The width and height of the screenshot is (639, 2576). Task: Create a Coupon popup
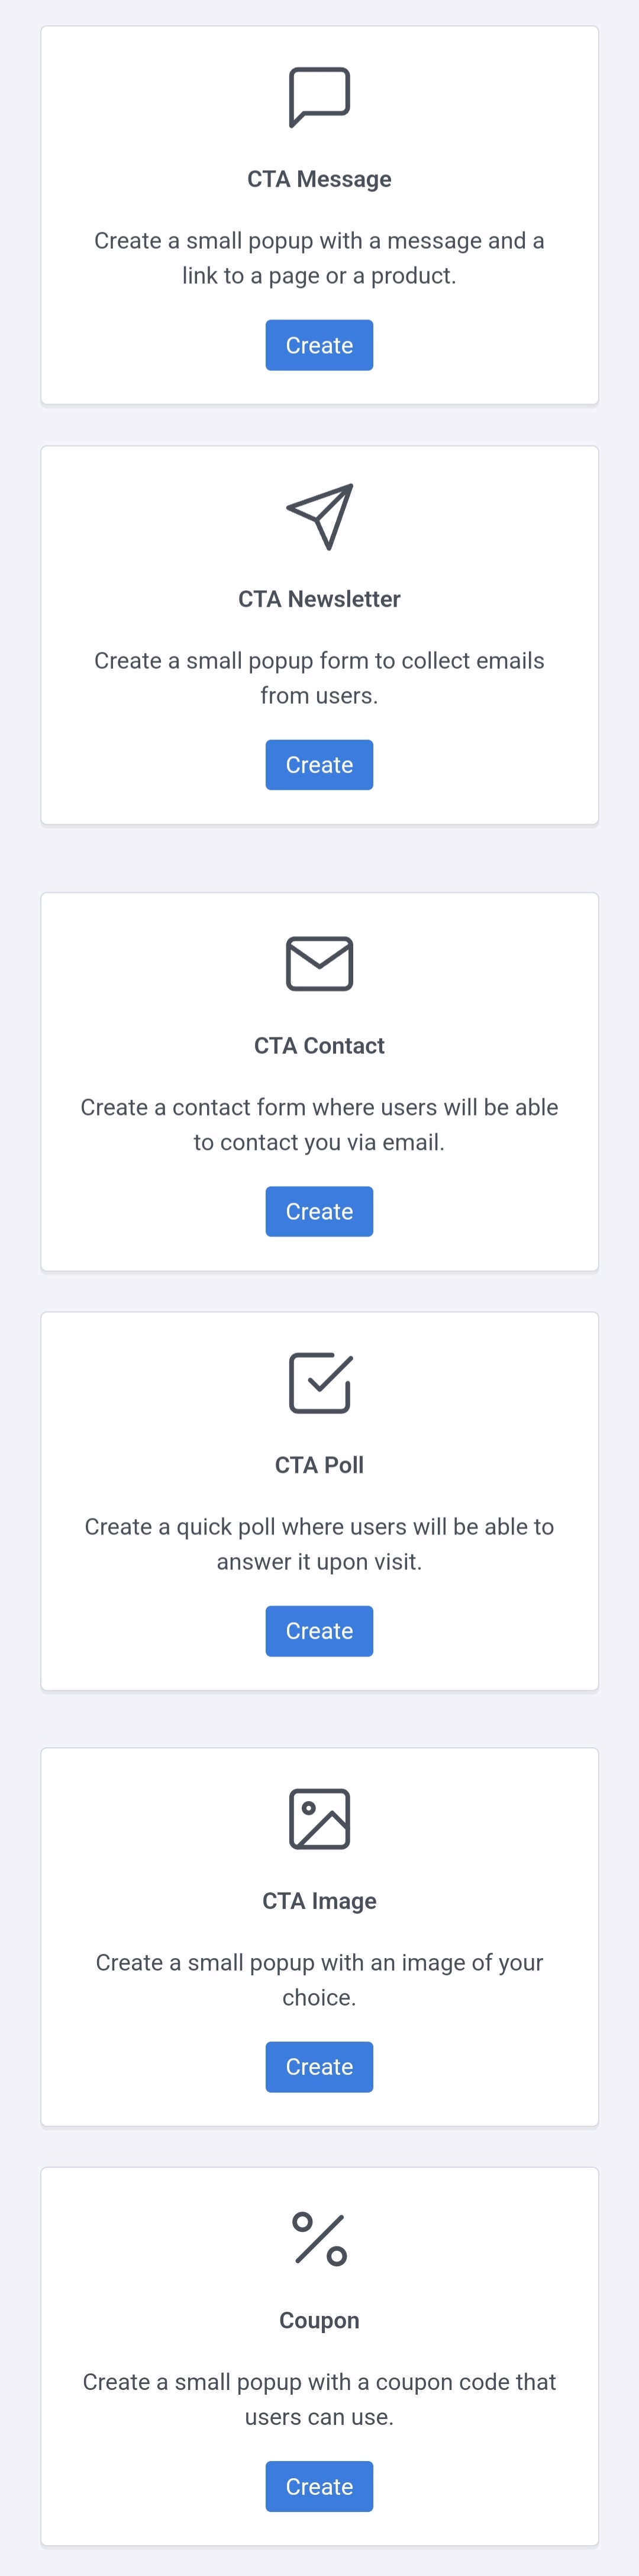[319, 2486]
